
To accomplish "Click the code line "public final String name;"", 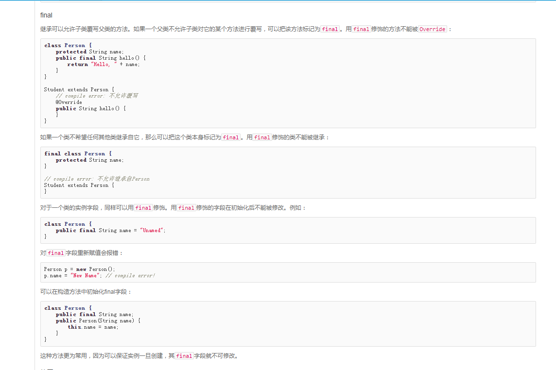I will click(x=95, y=314).
